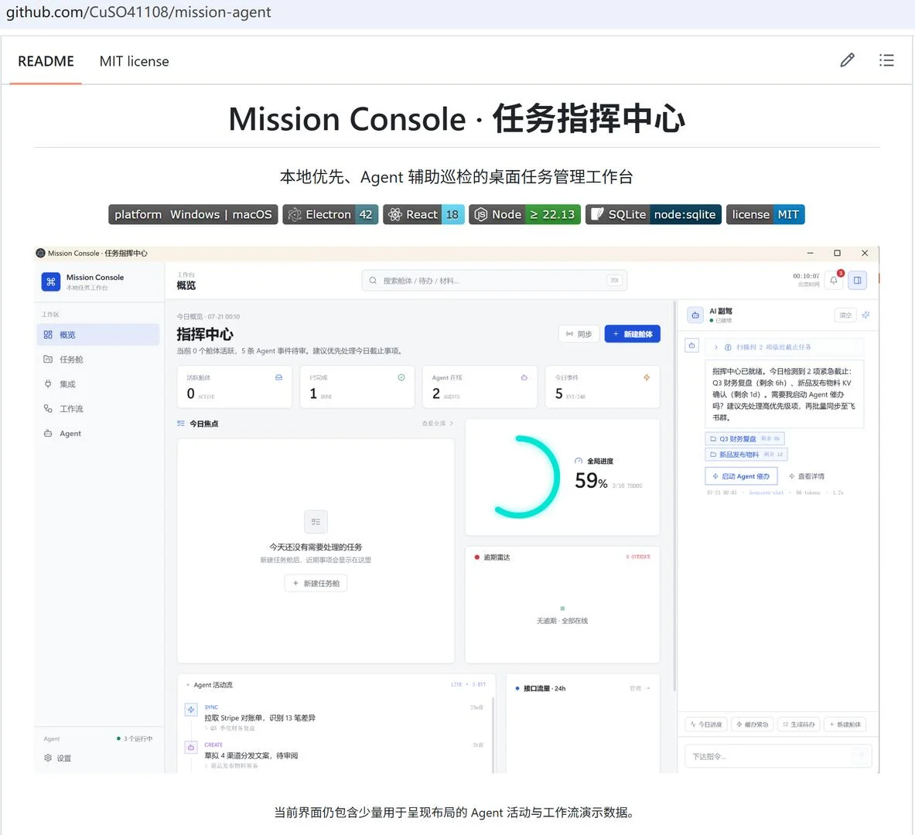Click the SQLite node:sqlite badge
The height and width of the screenshot is (835, 915).
tap(654, 214)
